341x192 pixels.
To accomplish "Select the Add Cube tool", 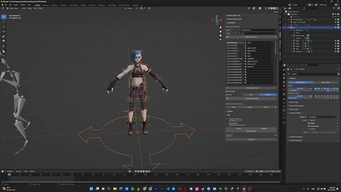I will point(4,56).
